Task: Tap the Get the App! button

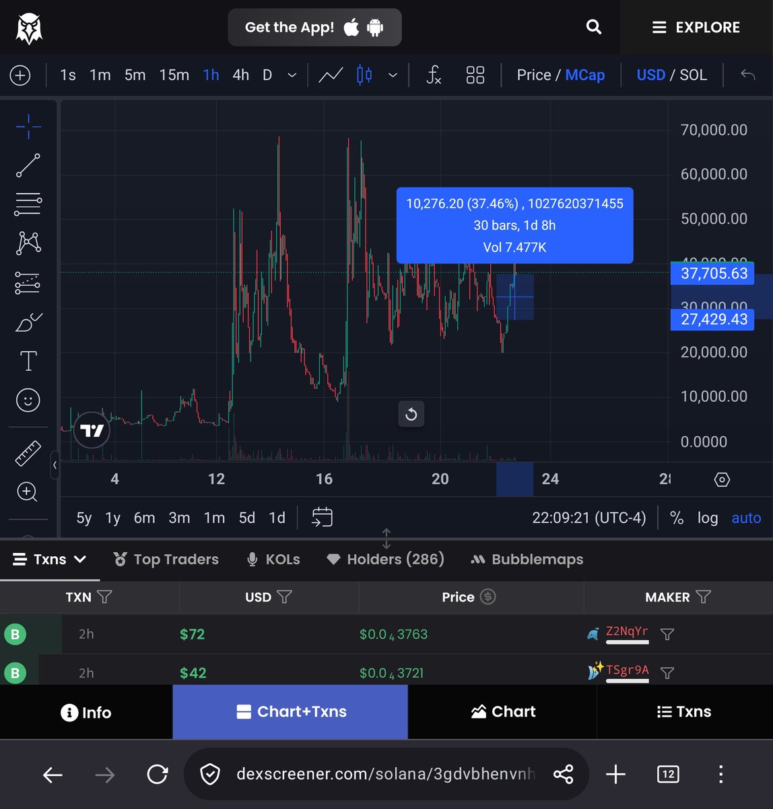Action: pyautogui.click(x=314, y=28)
